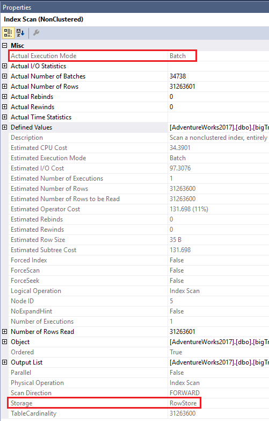The image size is (269, 421).
Task: Expand Defined Values property
Action: (4, 127)
